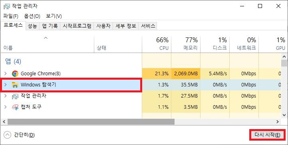The width and height of the screenshot is (288, 145).
Task: Sort by the 디스크 column header
Action: 215,45
